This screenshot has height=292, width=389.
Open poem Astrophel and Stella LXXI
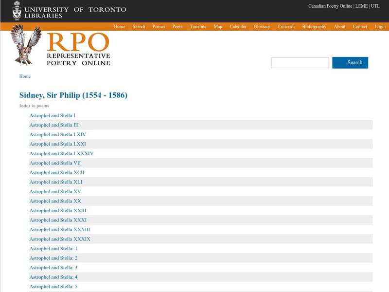pyautogui.click(x=57, y=144)
